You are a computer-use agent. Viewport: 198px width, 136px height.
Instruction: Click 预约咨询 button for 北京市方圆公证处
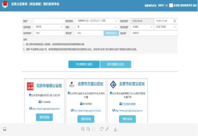[85, 119]
